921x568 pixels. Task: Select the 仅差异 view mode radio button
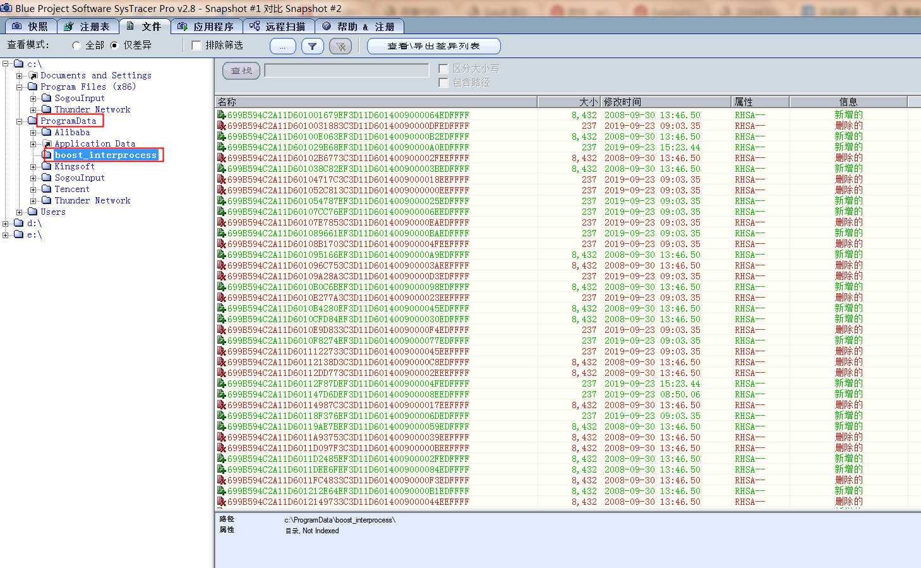tap(114, 45)
